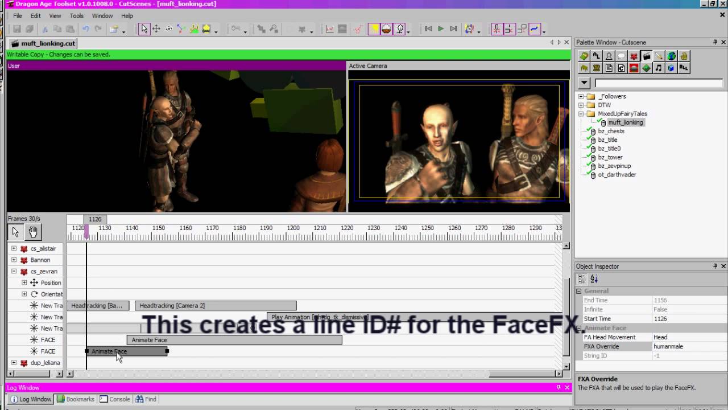Activate the timeline hand pan tool
728x410 pixels.
pyautogui.click(x=33, y=232)
